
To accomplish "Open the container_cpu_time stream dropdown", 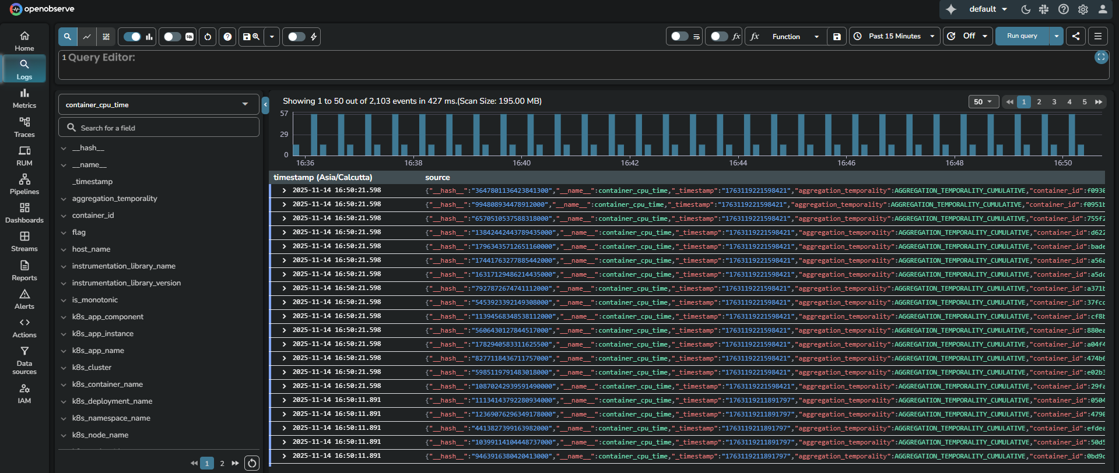I will tap(158, 105).
